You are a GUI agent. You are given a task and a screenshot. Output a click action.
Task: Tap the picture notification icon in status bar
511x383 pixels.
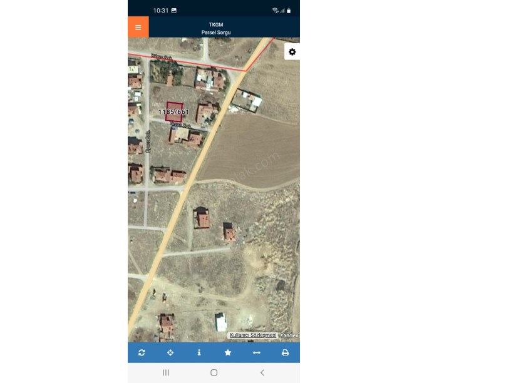click(174, 11)
